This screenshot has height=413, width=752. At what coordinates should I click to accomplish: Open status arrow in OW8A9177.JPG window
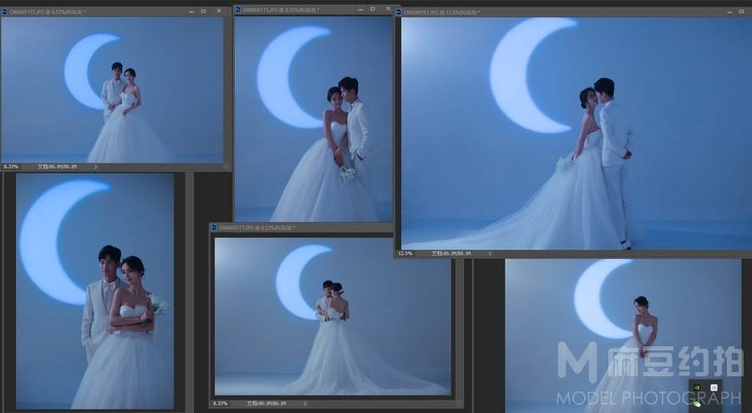pos(304,404)
